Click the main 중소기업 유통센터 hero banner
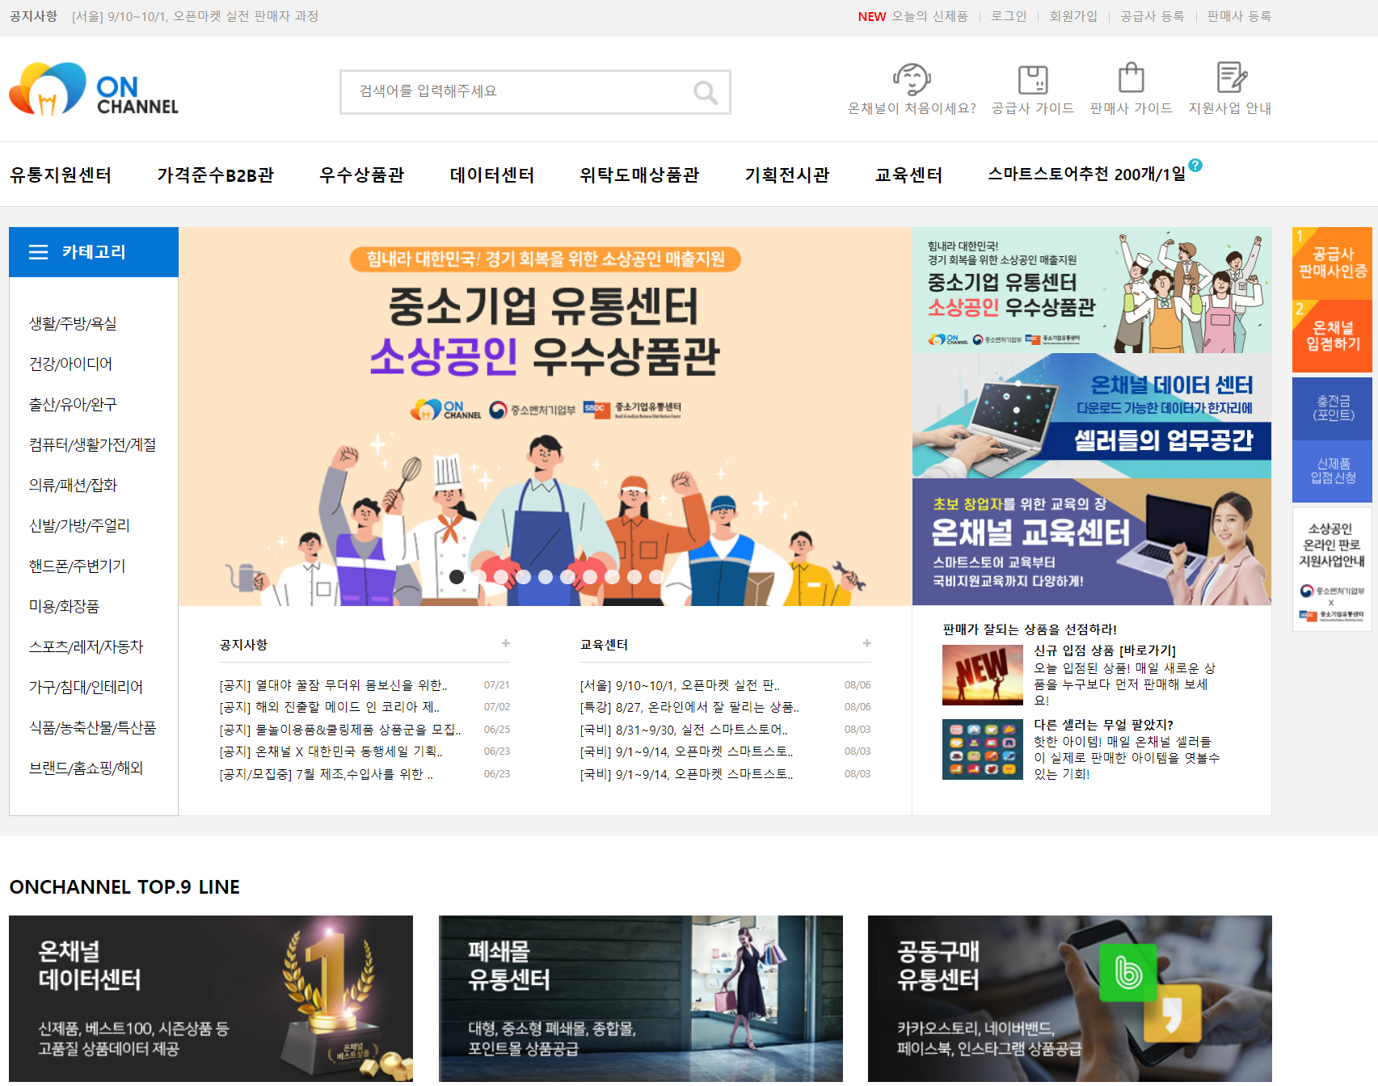This screenshot has height=1086, width=1378. [x=546, y=416]
